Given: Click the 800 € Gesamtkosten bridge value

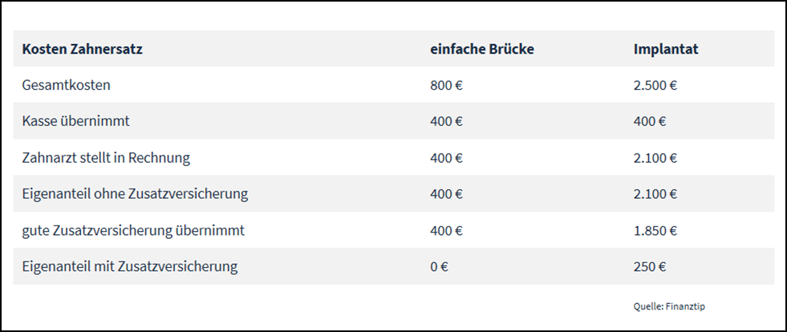Looking at the screenshot, I should pyautogui.click(x=446, y=85).
